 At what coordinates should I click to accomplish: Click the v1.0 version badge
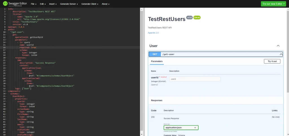pos(189,17)
